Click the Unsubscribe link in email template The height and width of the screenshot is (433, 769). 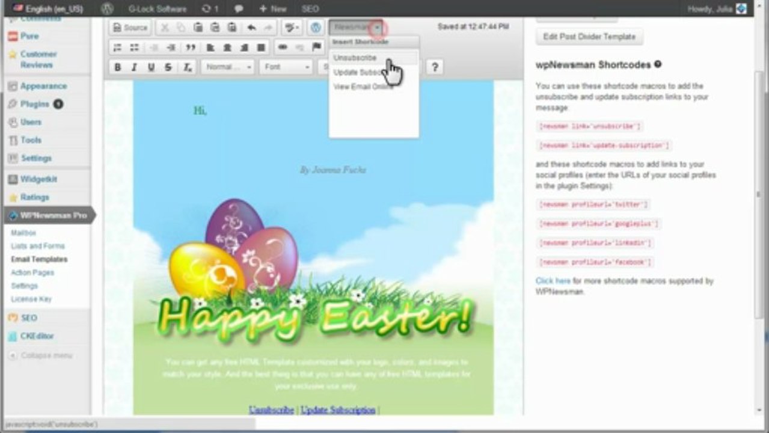(271, 410)
